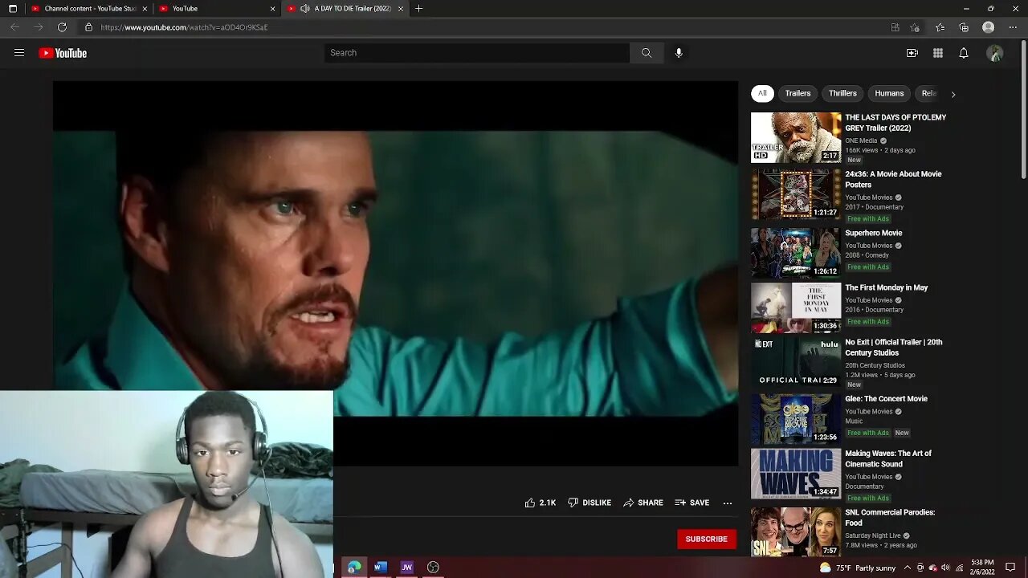Add this page to favorites star icon
Viewport: 1028px width, 578px height.
(x=915, y=27)
